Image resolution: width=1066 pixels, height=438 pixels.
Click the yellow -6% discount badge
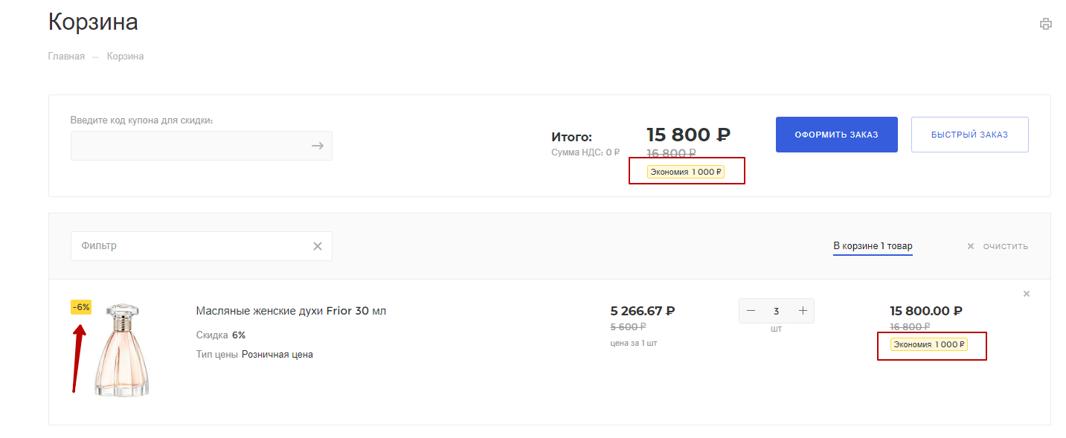click(81, 307)
